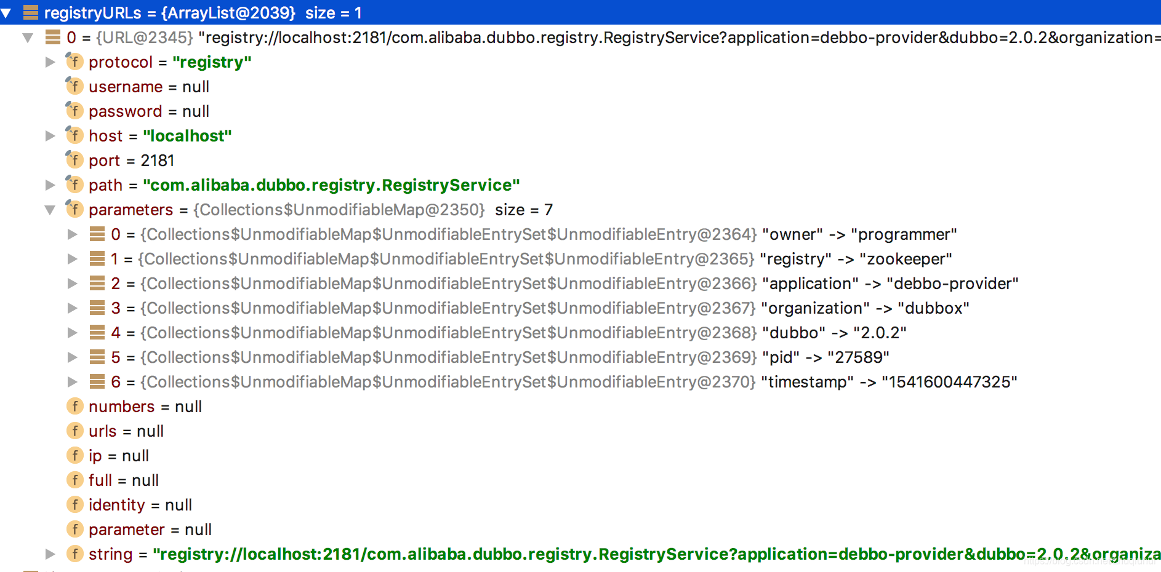The width and height of the screenshot is (1161, 572).
Task: Select the 'password = null' row
Action: pos(149,111)
